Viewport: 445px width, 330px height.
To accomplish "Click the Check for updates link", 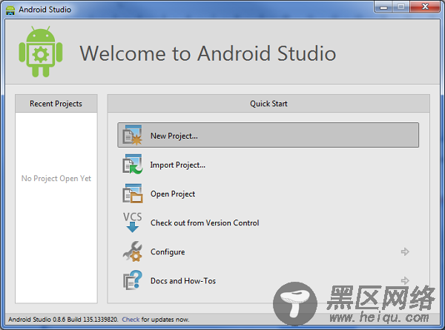I will (x=131, y=320).
